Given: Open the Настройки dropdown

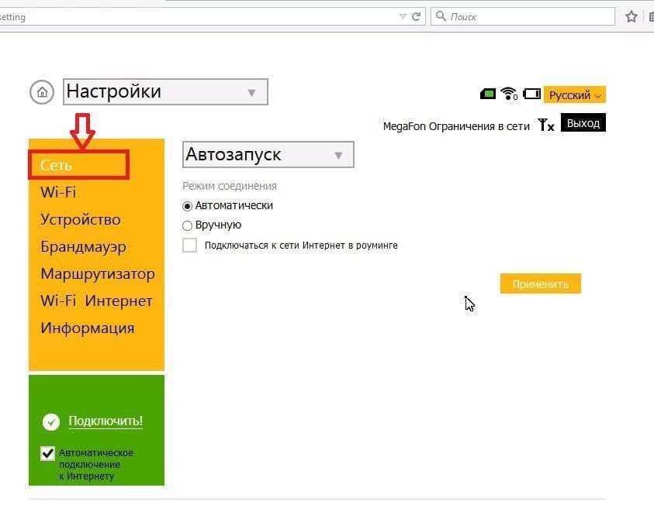Looking at the screenshot, I should pyautogui.click(x=165, y=92).
